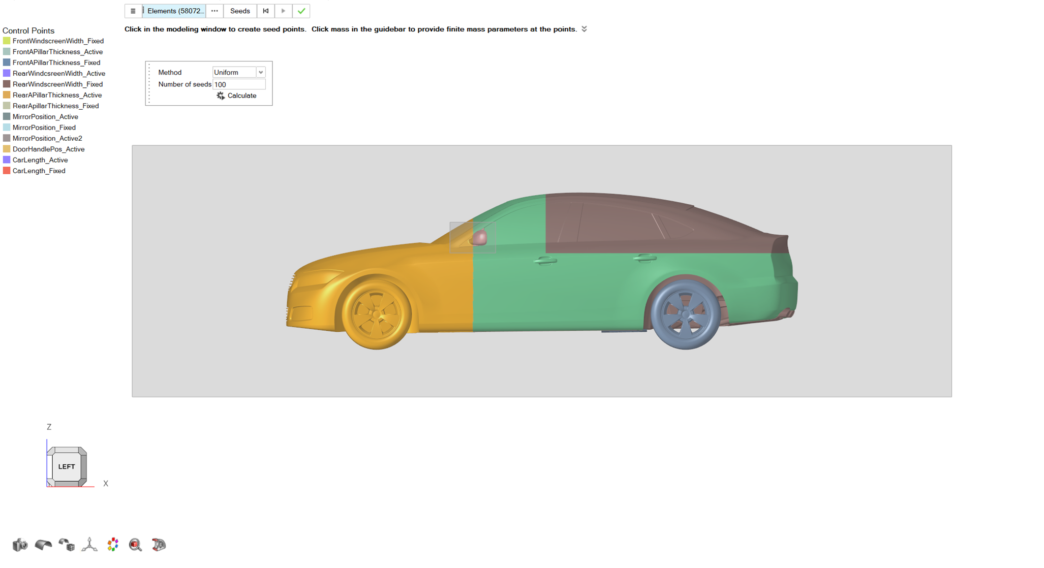
Task: Click the green checkmark to confirm
Action: tap(301, 11)
